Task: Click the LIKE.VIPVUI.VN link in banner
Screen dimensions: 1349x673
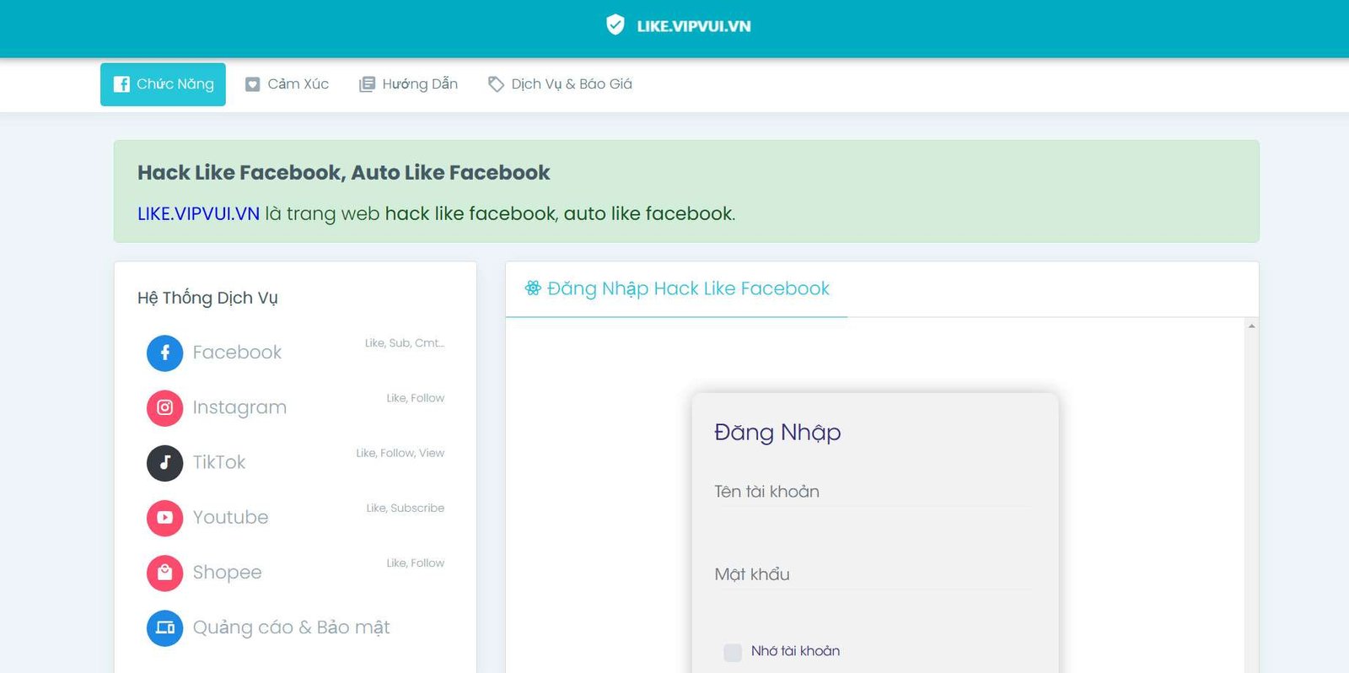Action: (x=198, y=214)
